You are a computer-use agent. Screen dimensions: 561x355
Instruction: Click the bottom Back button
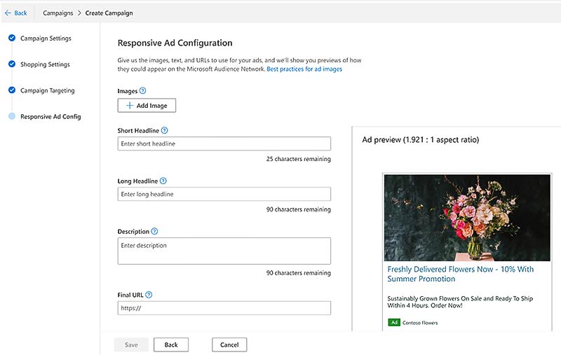point(171,344)
